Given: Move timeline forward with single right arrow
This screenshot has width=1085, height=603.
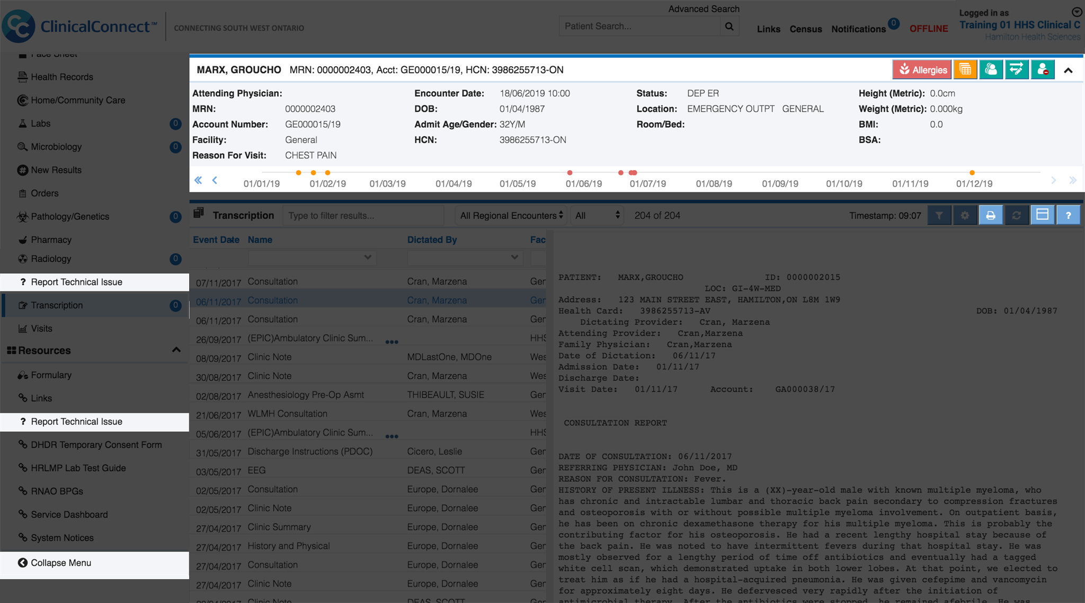Looking at the screenshot, I should point(1054,180).
